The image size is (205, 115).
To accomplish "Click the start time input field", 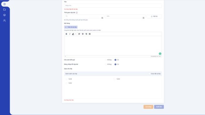I will tap(84, 16).
